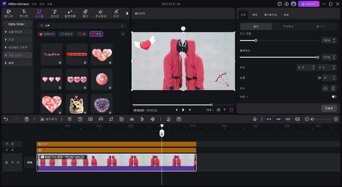Select the crop tool in timeline toolbar
This screenshot has width=342, height=187.
(111, 119)
